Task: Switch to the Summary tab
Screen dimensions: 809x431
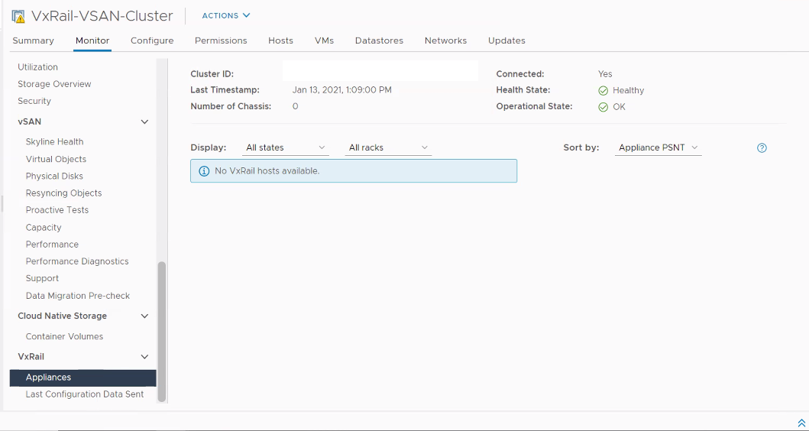Action: coord(34,41)
